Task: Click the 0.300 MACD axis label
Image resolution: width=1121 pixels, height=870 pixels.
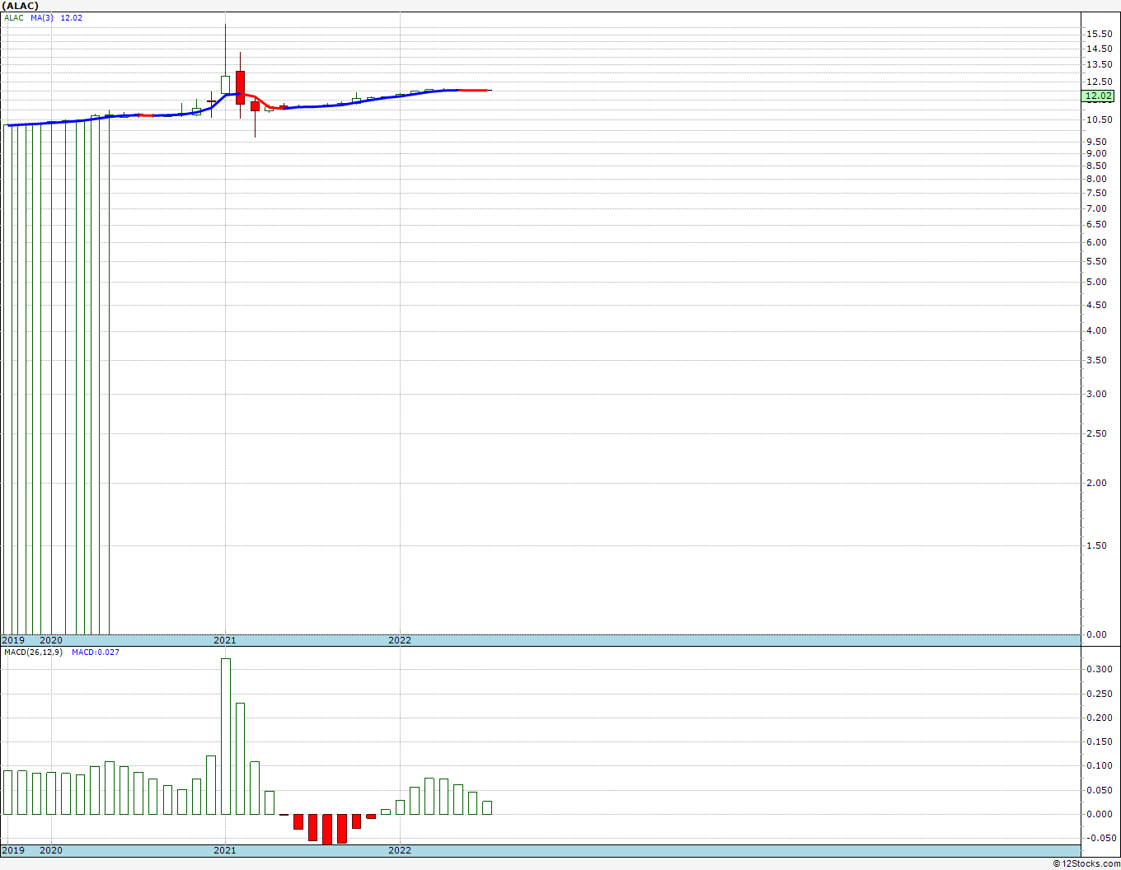Action: pos(1099,669)
